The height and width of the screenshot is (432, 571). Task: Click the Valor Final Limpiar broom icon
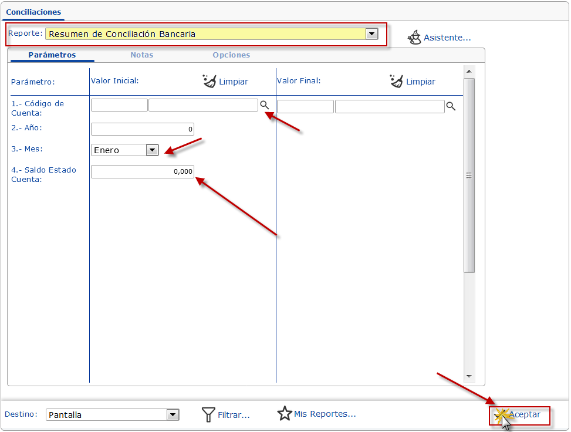click(x=396, y=81)
